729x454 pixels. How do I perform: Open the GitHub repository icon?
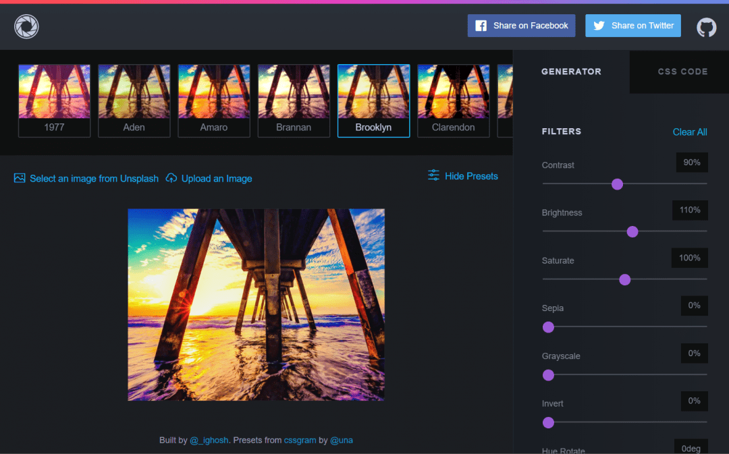pyautogui.click(x=706, y=27)
